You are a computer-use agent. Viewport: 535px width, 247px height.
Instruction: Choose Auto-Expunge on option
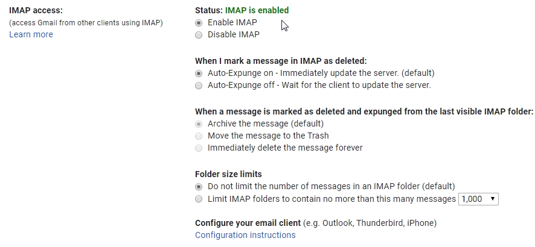(x=199, y=73)
